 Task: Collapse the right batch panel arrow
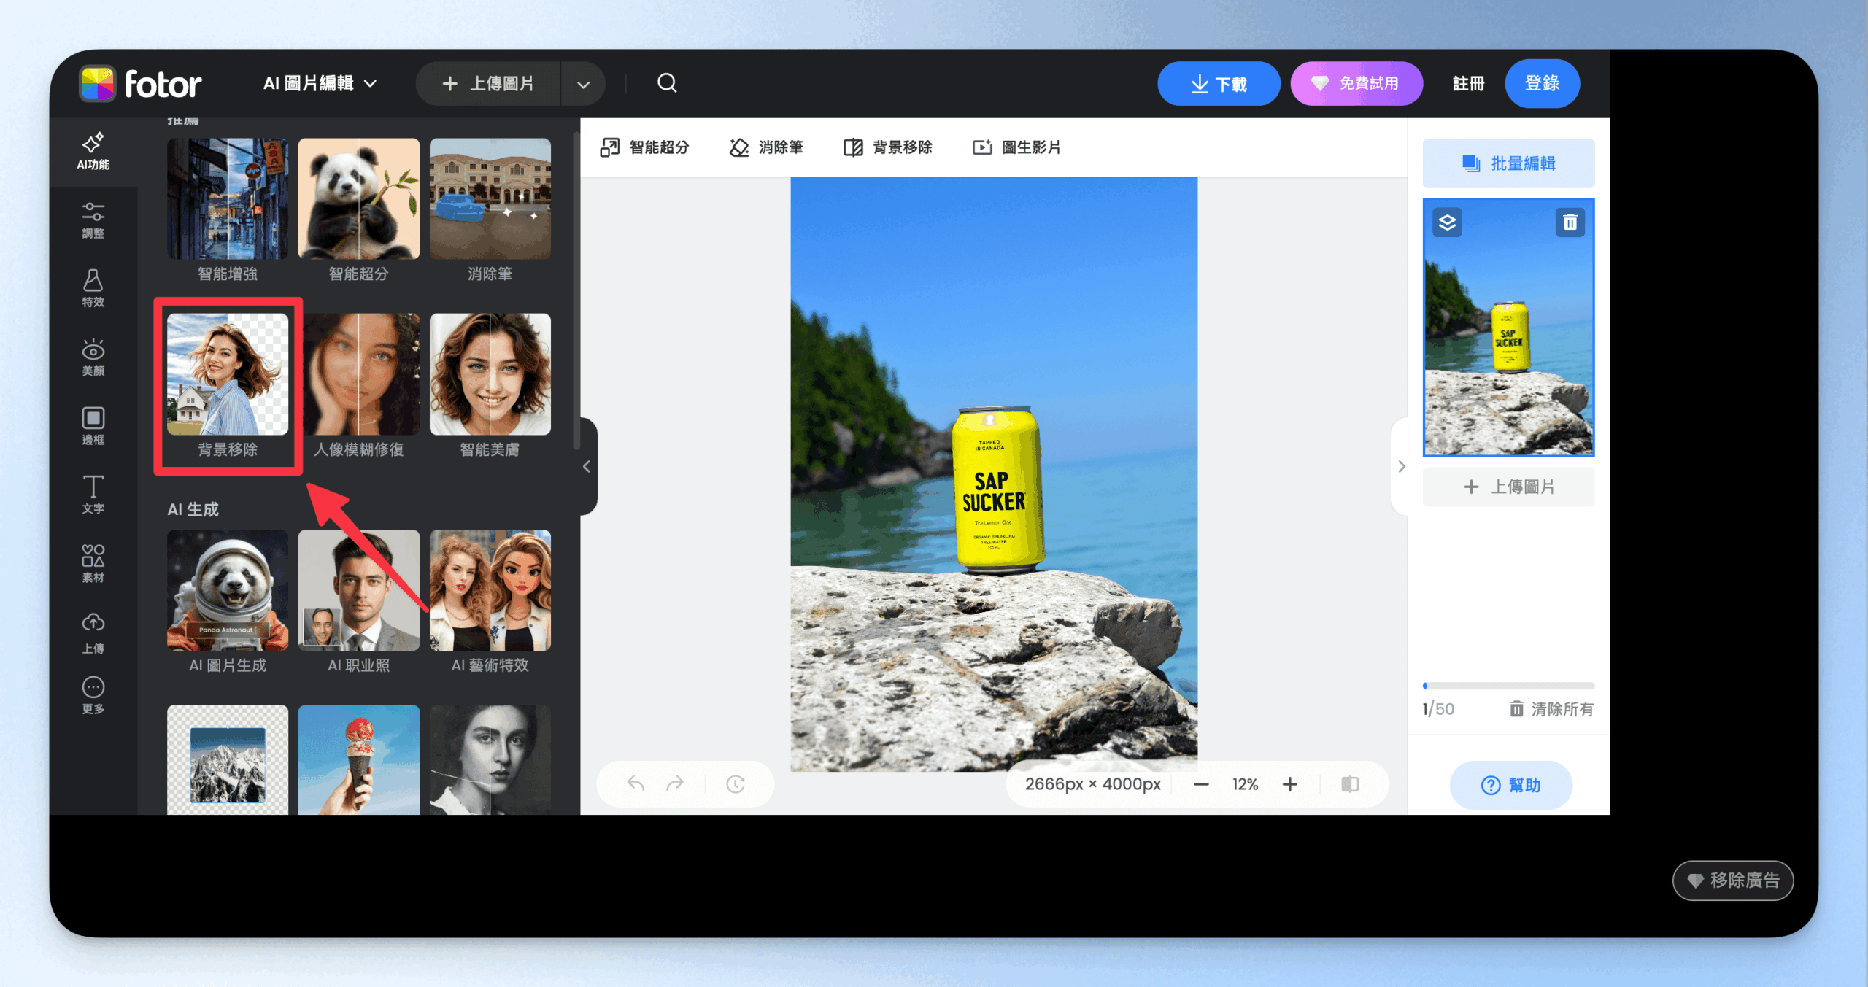[x=1401, y=467]
